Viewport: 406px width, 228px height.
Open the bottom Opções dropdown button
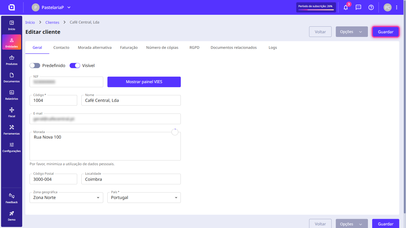352,224
